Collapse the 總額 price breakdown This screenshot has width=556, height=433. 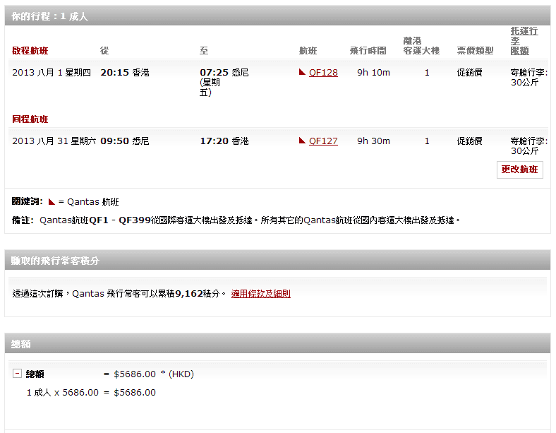tap(17, 374)
